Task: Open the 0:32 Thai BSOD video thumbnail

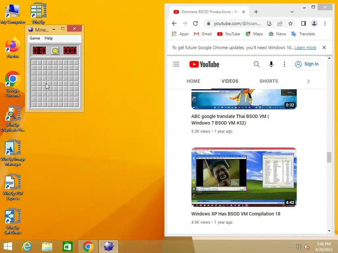Action: coord(244,99)
